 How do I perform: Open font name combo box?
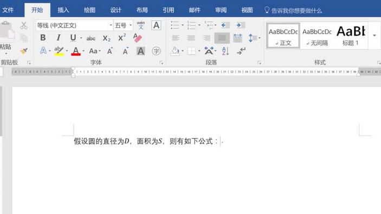pos(74,25)
